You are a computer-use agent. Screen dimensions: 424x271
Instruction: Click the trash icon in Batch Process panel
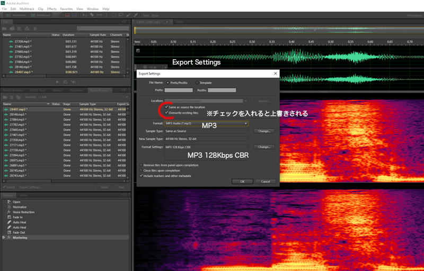[12, 97]
